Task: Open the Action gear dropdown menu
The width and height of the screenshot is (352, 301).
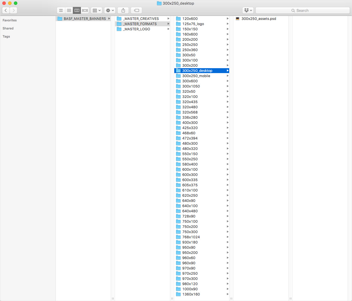Action: tap(110, 10)
